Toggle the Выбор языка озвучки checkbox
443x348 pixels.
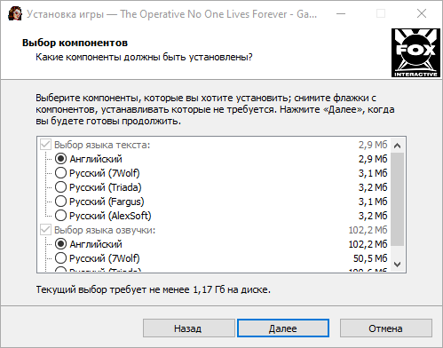tap(45, 230)
